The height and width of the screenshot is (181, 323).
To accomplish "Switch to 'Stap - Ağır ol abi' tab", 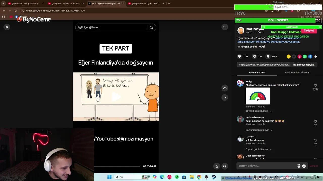I will coord(66,3).
